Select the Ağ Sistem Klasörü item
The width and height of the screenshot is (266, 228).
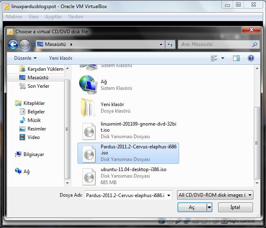[129, 85]
